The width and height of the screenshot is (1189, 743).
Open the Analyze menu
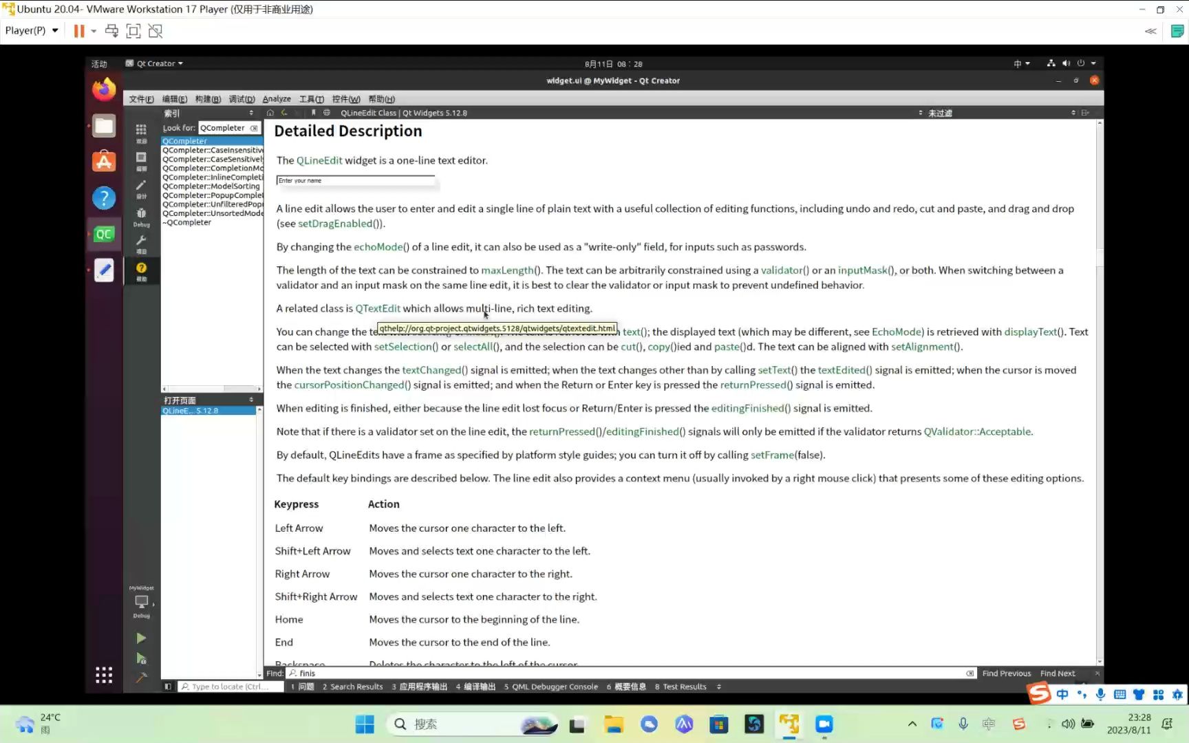277,99
